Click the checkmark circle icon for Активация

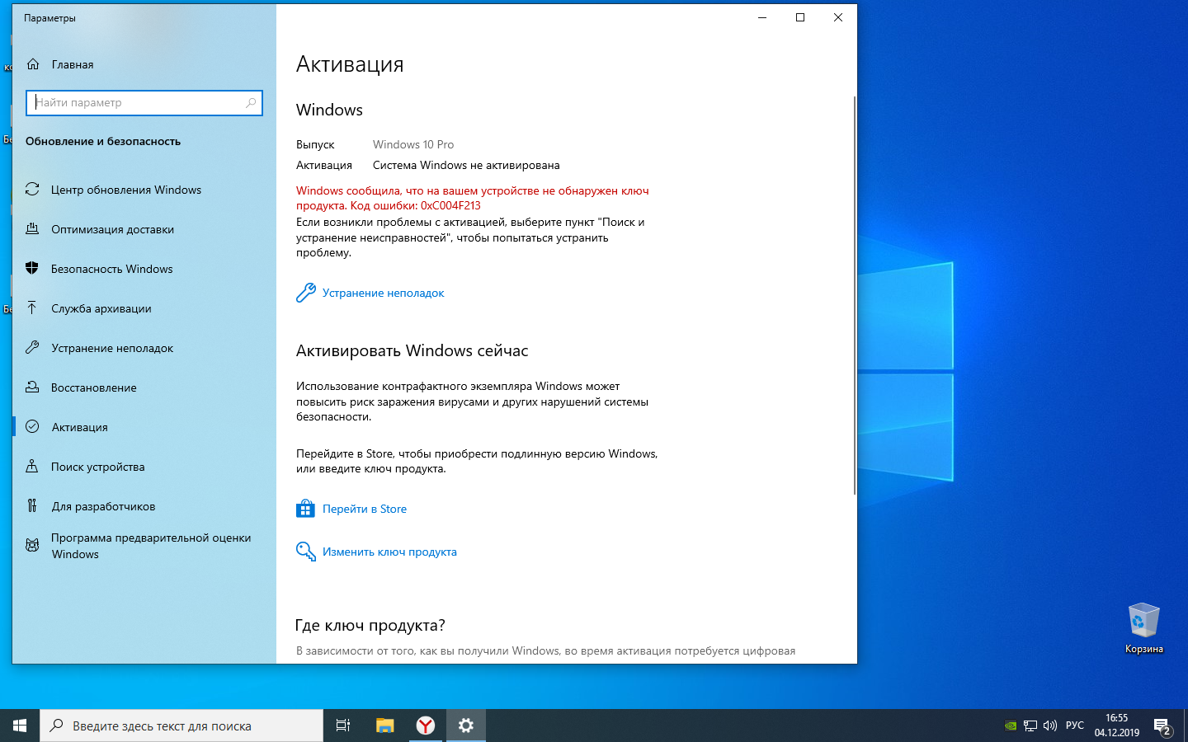click(32, 427)
